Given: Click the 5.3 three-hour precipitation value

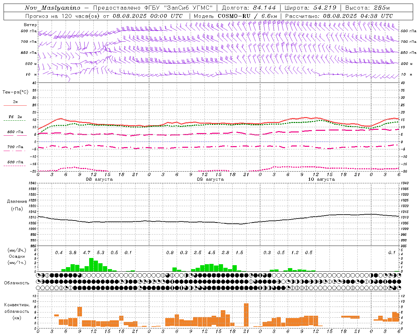Looking at the screenshot, I should pyautogui.click(x=101, y=253).
